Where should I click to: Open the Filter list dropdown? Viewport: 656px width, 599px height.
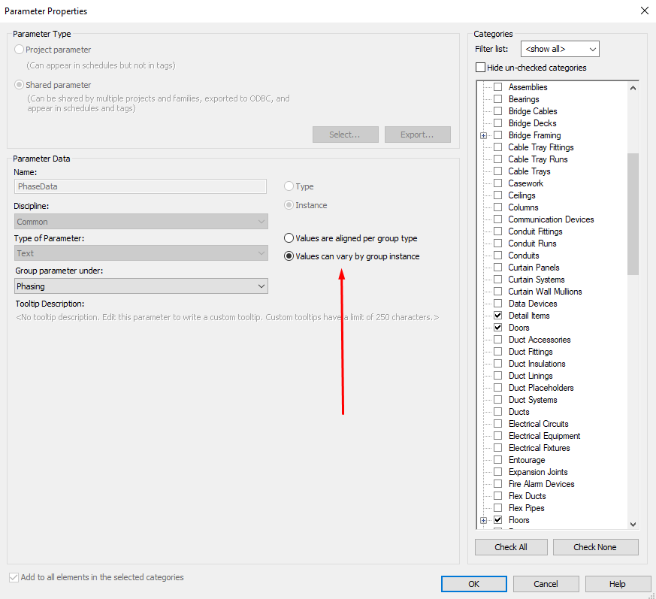591,48
